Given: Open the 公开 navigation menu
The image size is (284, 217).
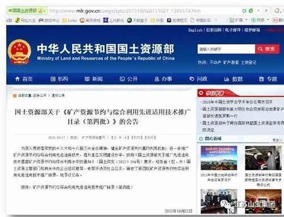Looking at the screenshot, I should point(128,79).
